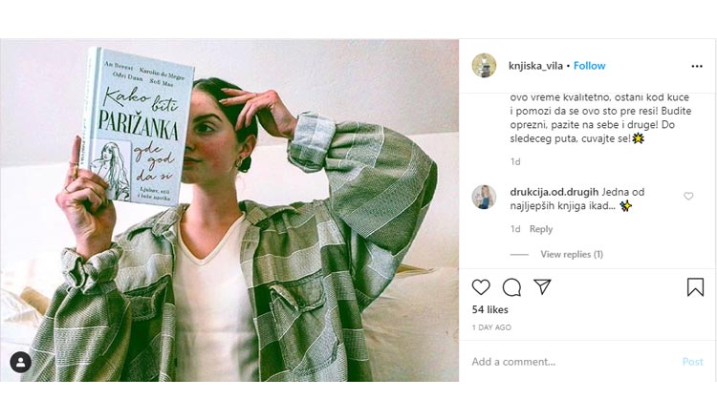Like the post with heart icon
This screenshot has height=420, width=717.
(x=481, y=287)
